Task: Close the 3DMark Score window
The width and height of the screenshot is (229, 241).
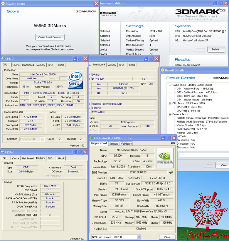Action: (96, 4)
